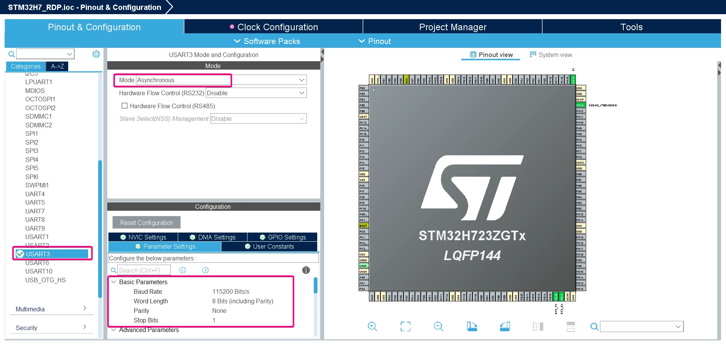Click the pin search magnifier icon

pos(594,327)
